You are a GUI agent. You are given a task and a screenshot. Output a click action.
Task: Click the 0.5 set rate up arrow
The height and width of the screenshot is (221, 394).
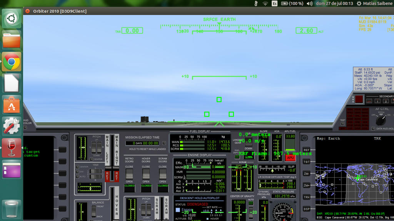click(x=216, y=211)
